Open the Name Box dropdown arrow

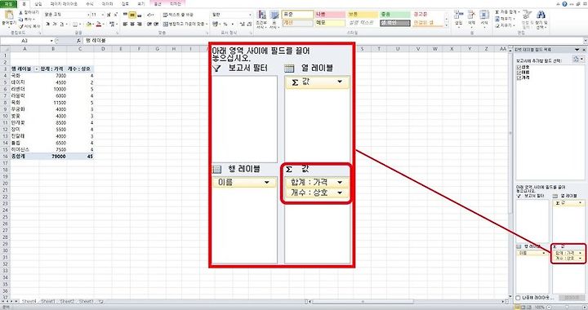tap(51, 41)
